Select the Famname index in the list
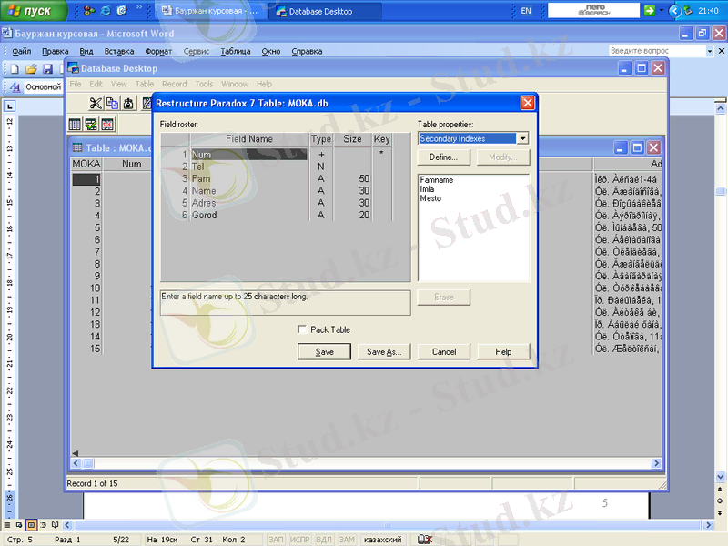This screenshot has width=728, height=546. click(437, 179)
